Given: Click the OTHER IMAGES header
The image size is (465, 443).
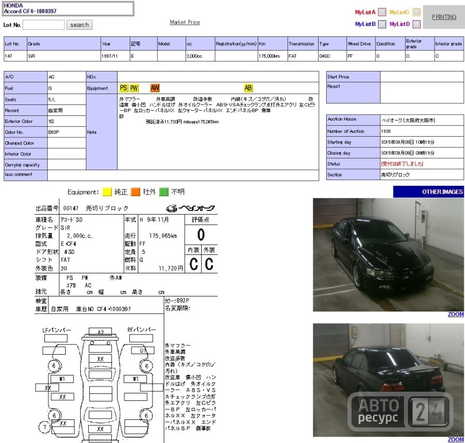Looking at the screenshot, I should (429, 192).
